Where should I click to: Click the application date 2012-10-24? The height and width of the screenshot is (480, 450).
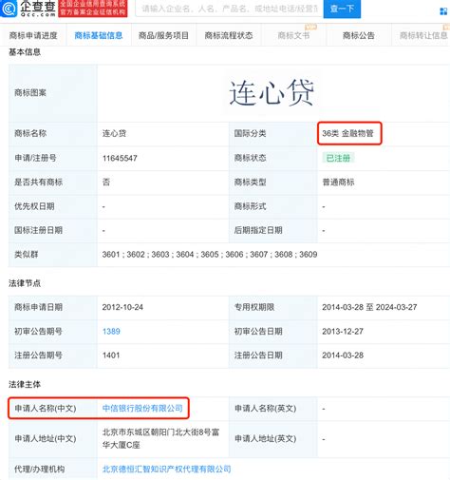pos(122,307)
